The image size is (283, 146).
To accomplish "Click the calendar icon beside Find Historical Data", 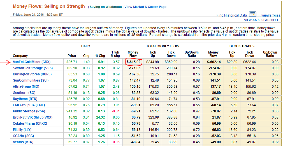I will coord(252,15).
